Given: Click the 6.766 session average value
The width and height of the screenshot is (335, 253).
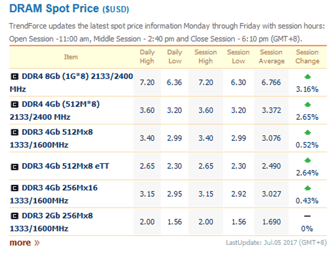Looking at the screenshot, I should [272, 83].
